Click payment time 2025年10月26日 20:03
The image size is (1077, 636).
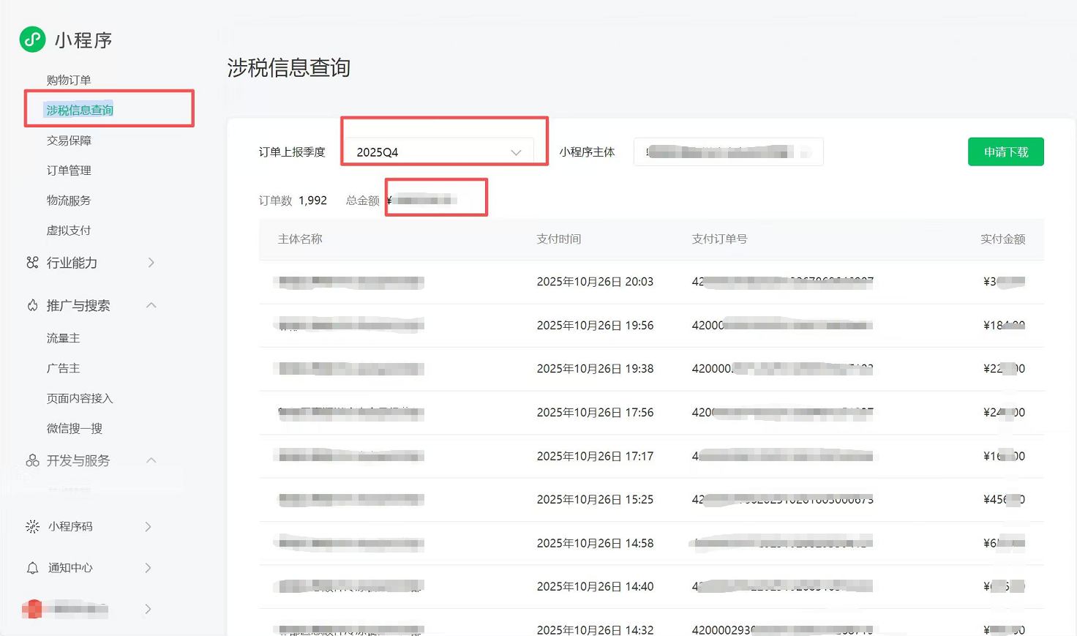point(595,282)
